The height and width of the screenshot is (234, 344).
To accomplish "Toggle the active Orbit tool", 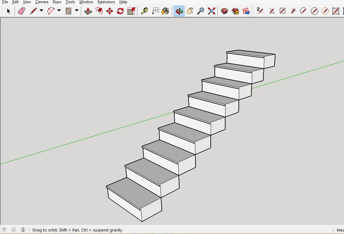I will tap(179, 11).
